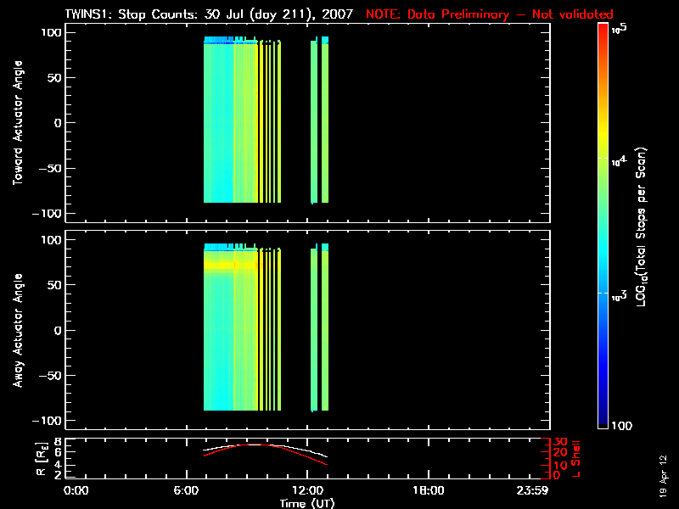Select the 0:00 time tick label
679x509 pixels.
[x=76, y=491]
